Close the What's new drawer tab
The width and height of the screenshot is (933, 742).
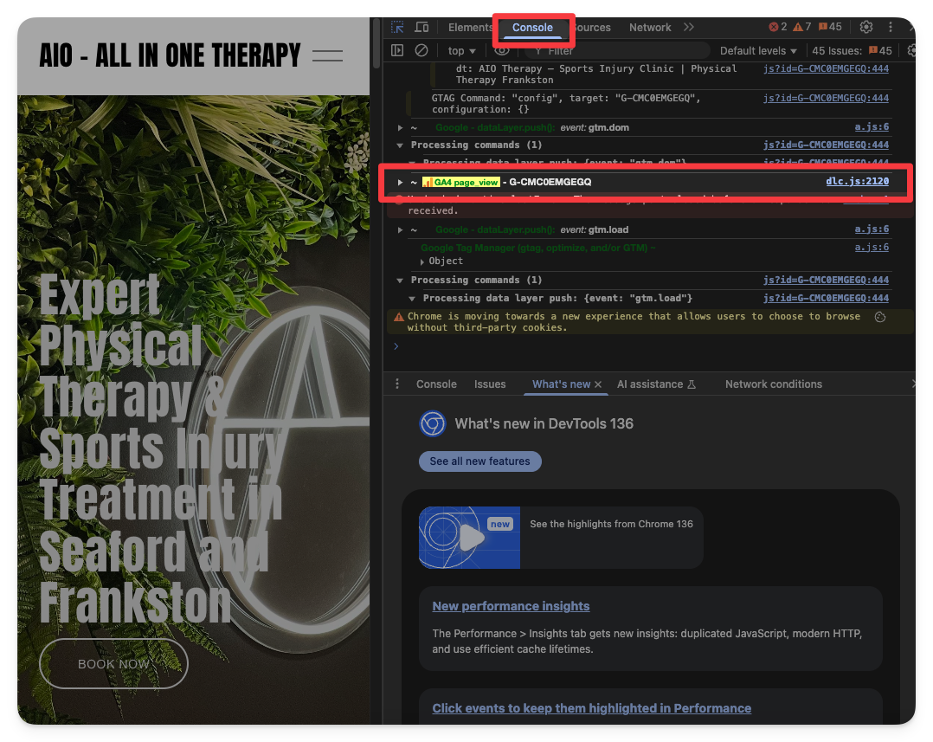(598, 384)
